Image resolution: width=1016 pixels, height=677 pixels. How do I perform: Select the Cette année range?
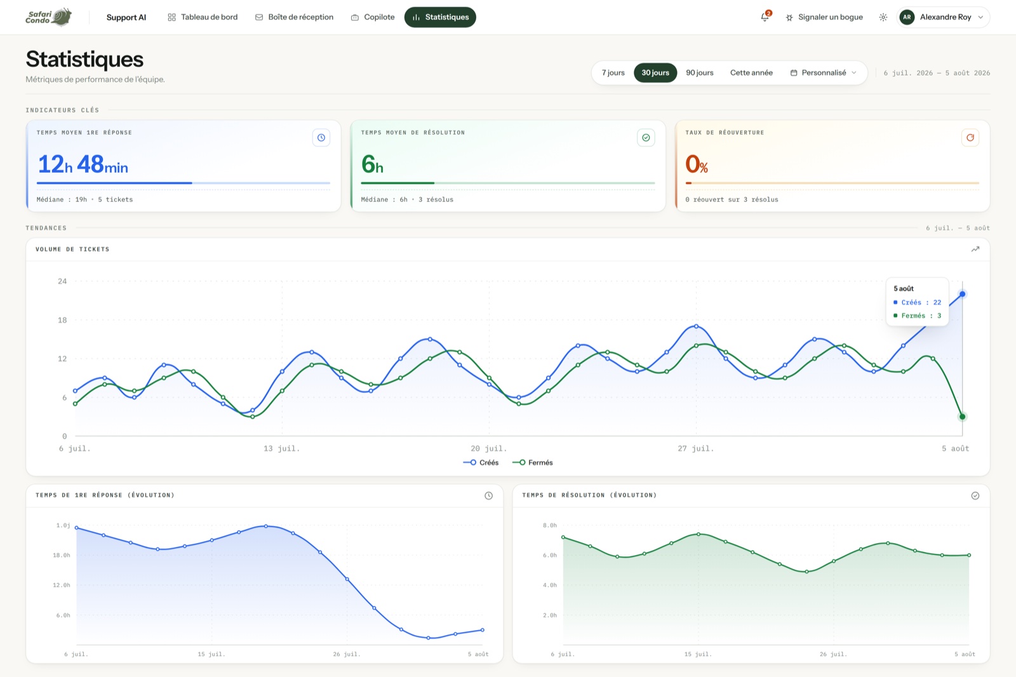click(x=751, y=73)
